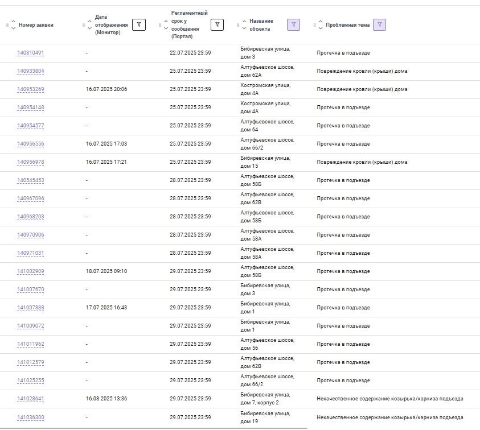Toggle sort arrows on Название объекта column
The width and height of the screenshot is (480, 430).
tap(244, 25)
